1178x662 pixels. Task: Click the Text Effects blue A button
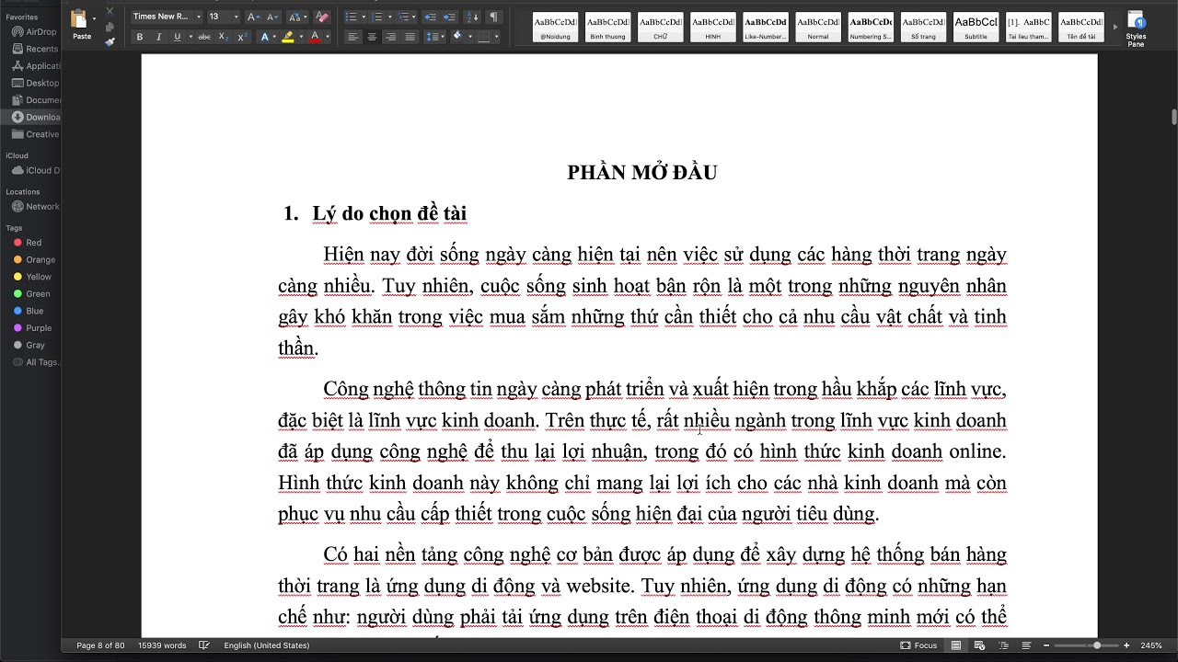pyautogui.click(x=264, y=37)
